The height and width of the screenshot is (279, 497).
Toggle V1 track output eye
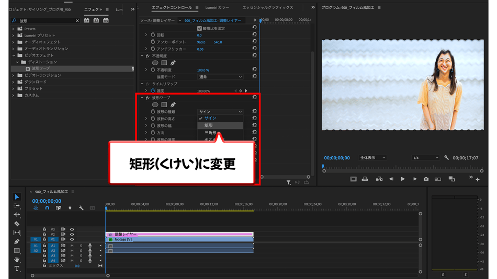click(x=72, y=239)
